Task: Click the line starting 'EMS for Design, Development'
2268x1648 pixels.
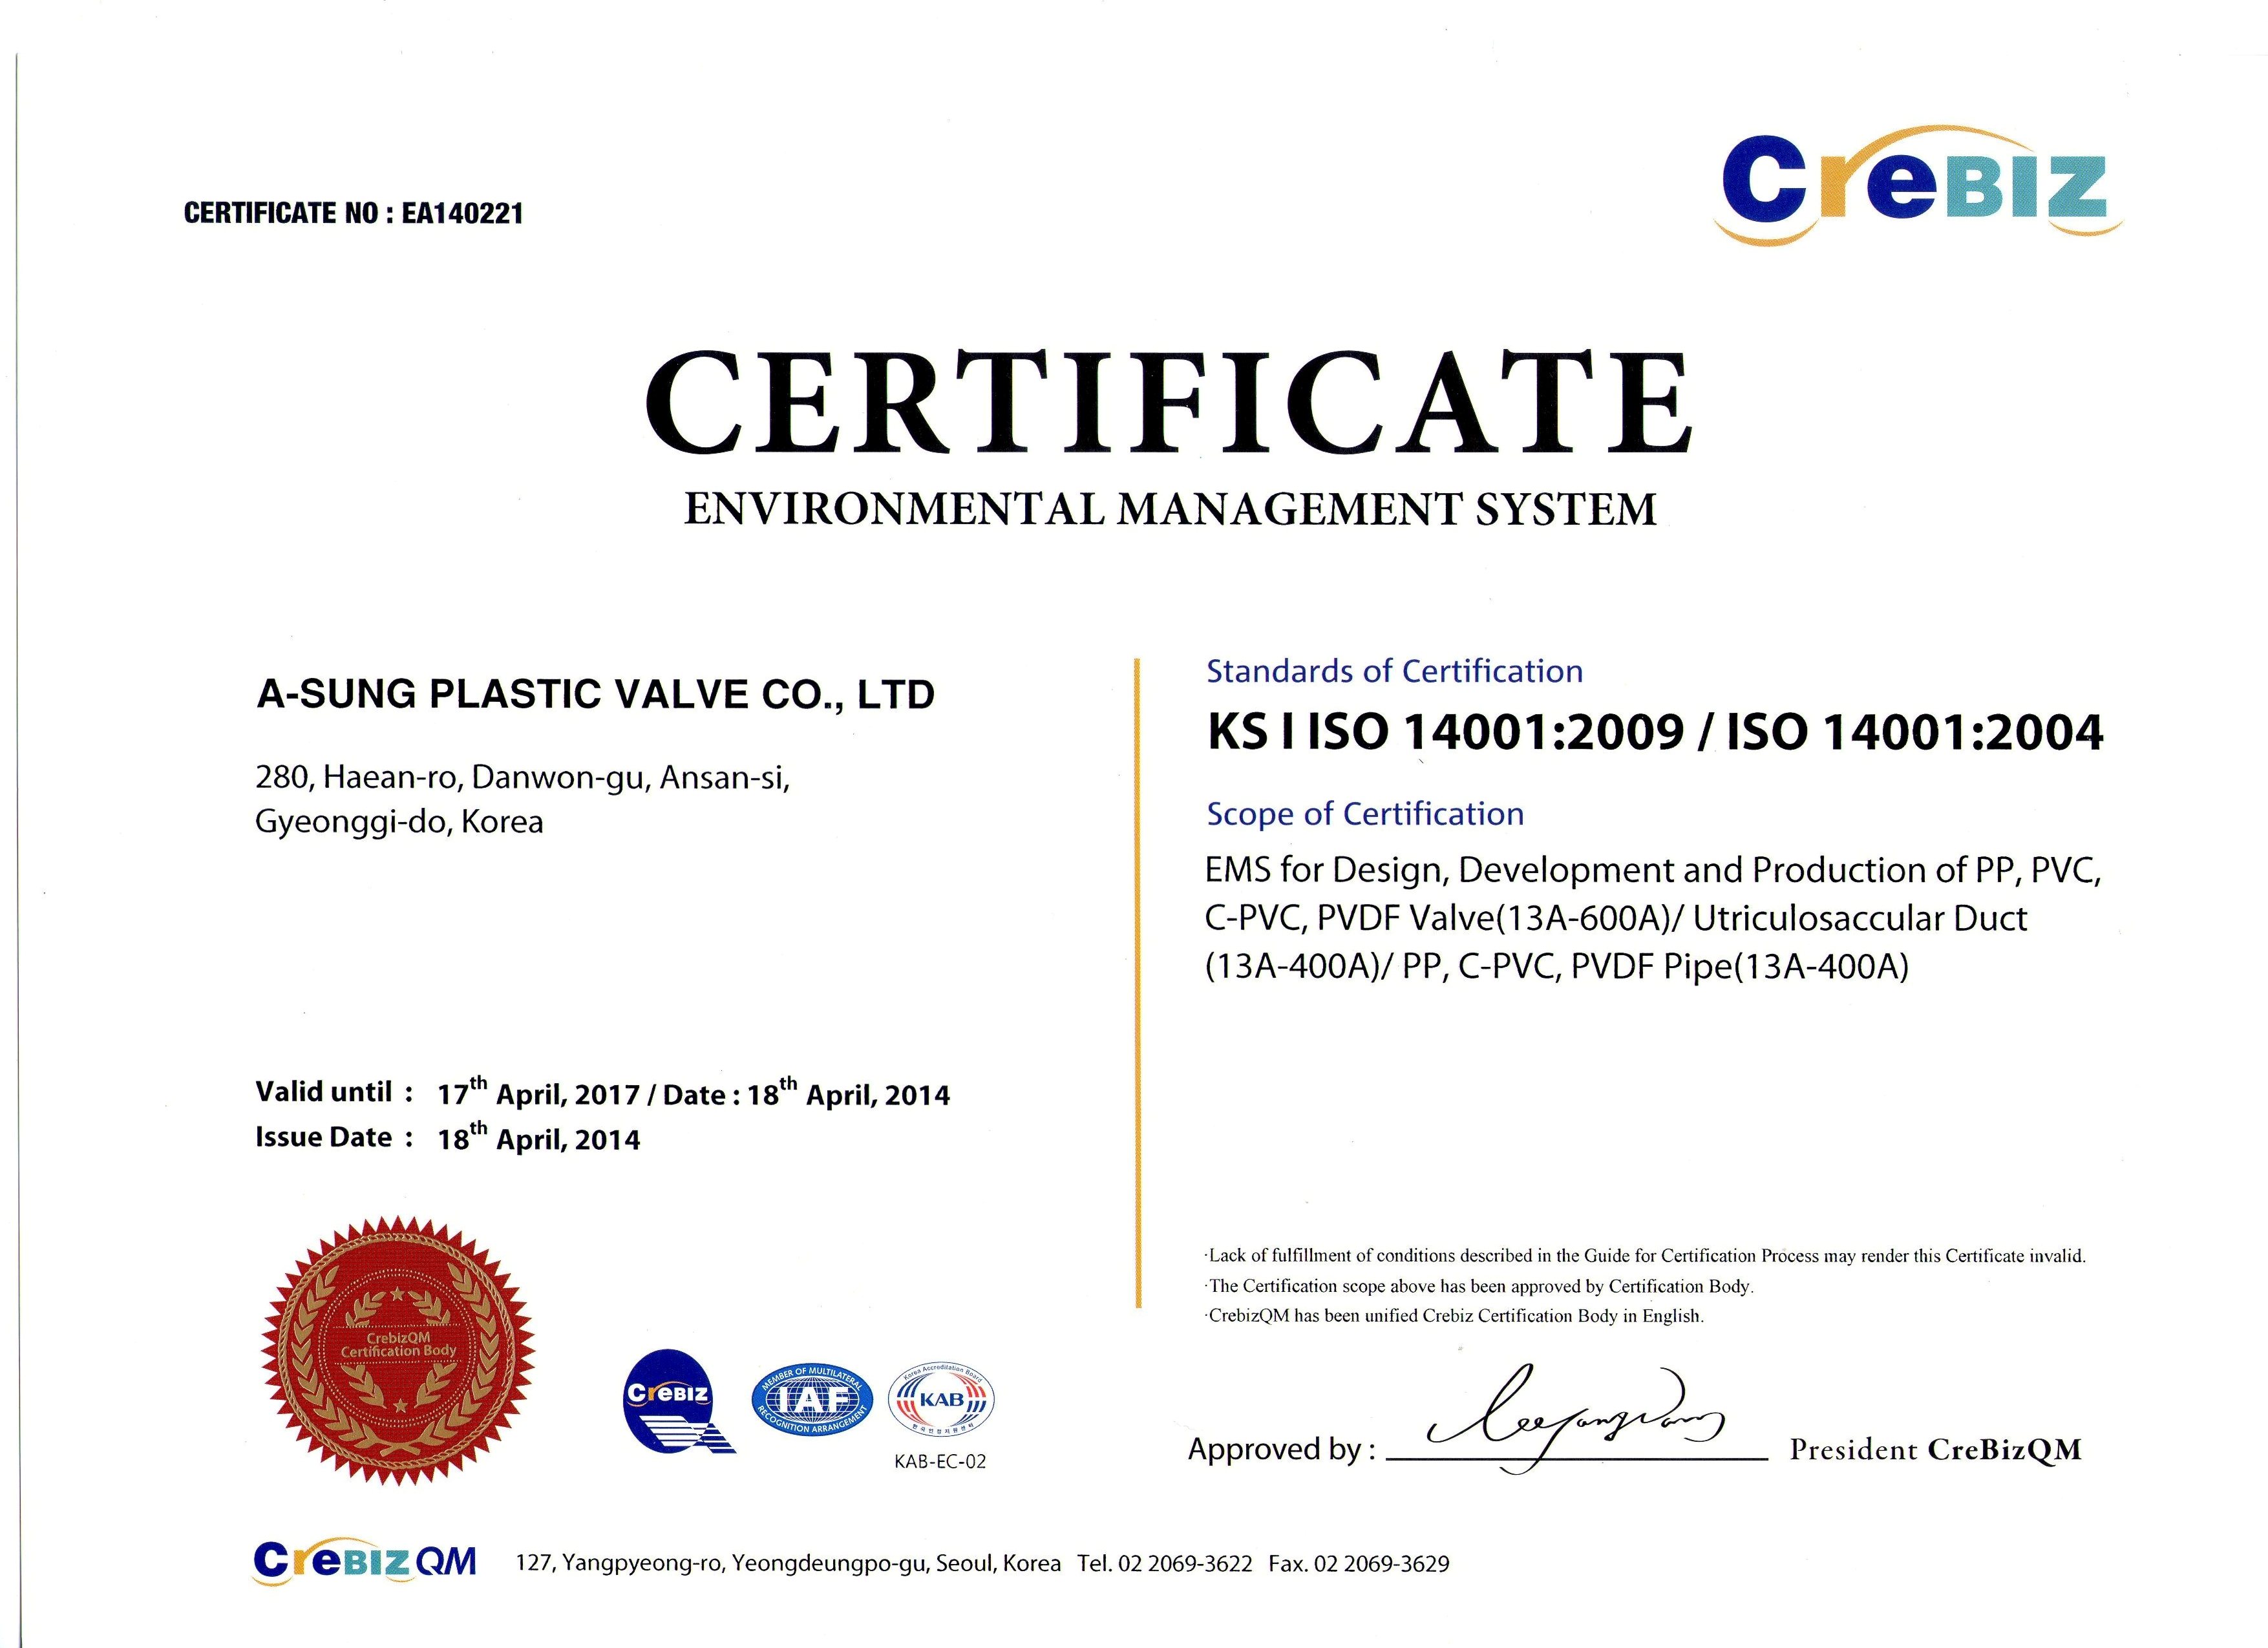Action: coord(1653,870)
